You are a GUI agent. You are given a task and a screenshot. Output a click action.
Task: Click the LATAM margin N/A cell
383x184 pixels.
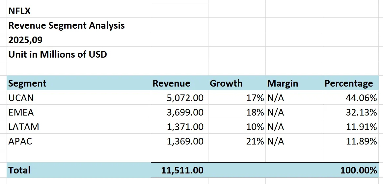pos(276,127)
